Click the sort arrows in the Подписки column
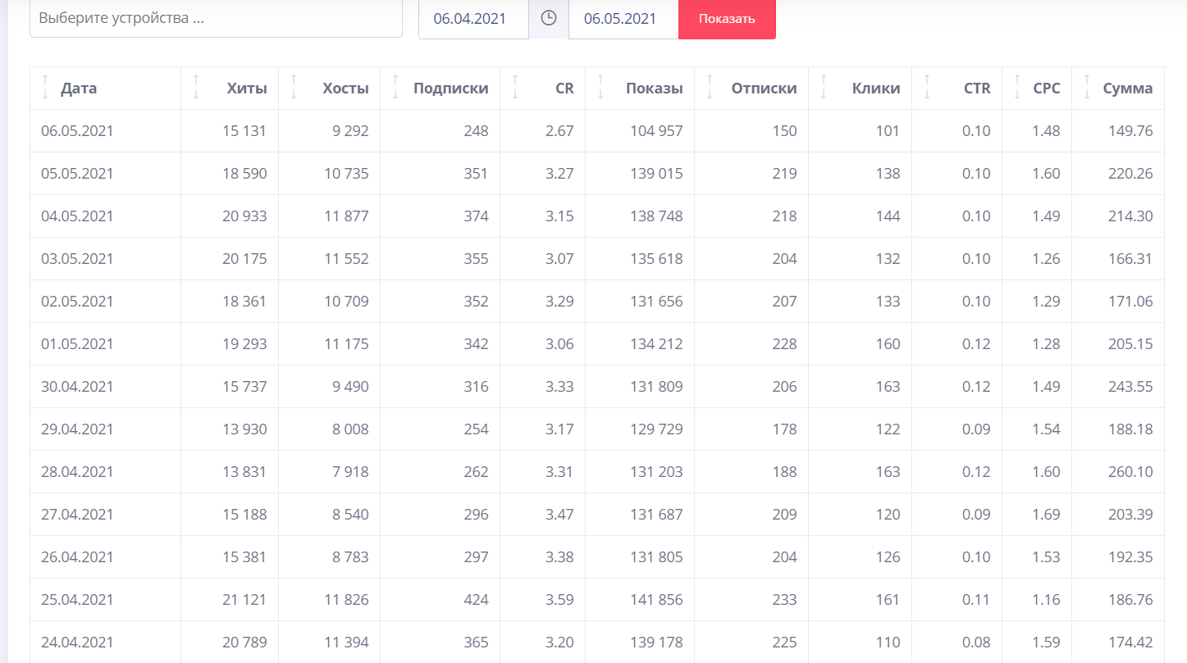This screenshot has width=1187, height=663. pyautogui.click(x=395, y=88)
